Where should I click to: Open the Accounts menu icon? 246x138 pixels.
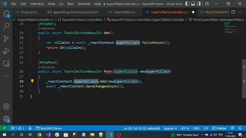[x=6, y=107]
